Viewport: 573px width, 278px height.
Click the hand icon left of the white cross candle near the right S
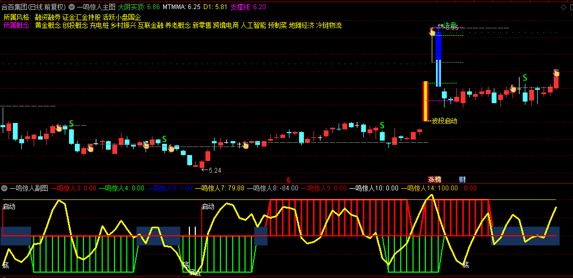click(x=513, y=88)
